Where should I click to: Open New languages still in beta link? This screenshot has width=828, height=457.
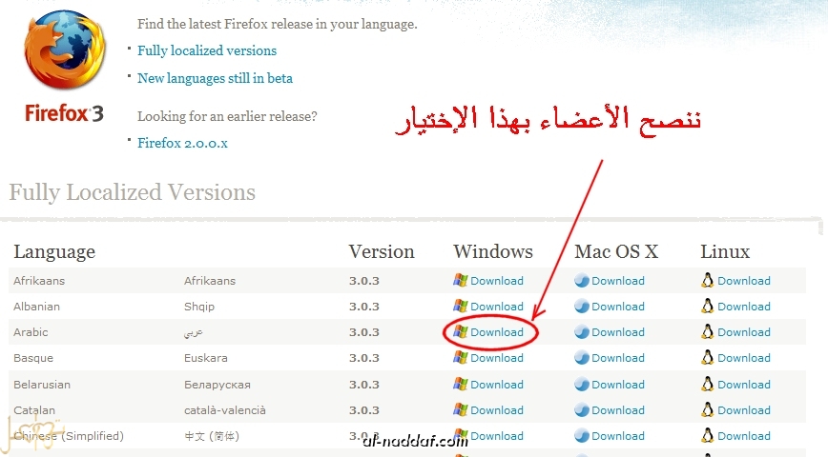tap(215, 78)
